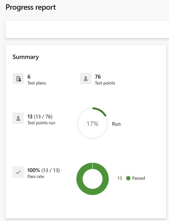Click the 6 Test plans count

click(x=29, y=77)
